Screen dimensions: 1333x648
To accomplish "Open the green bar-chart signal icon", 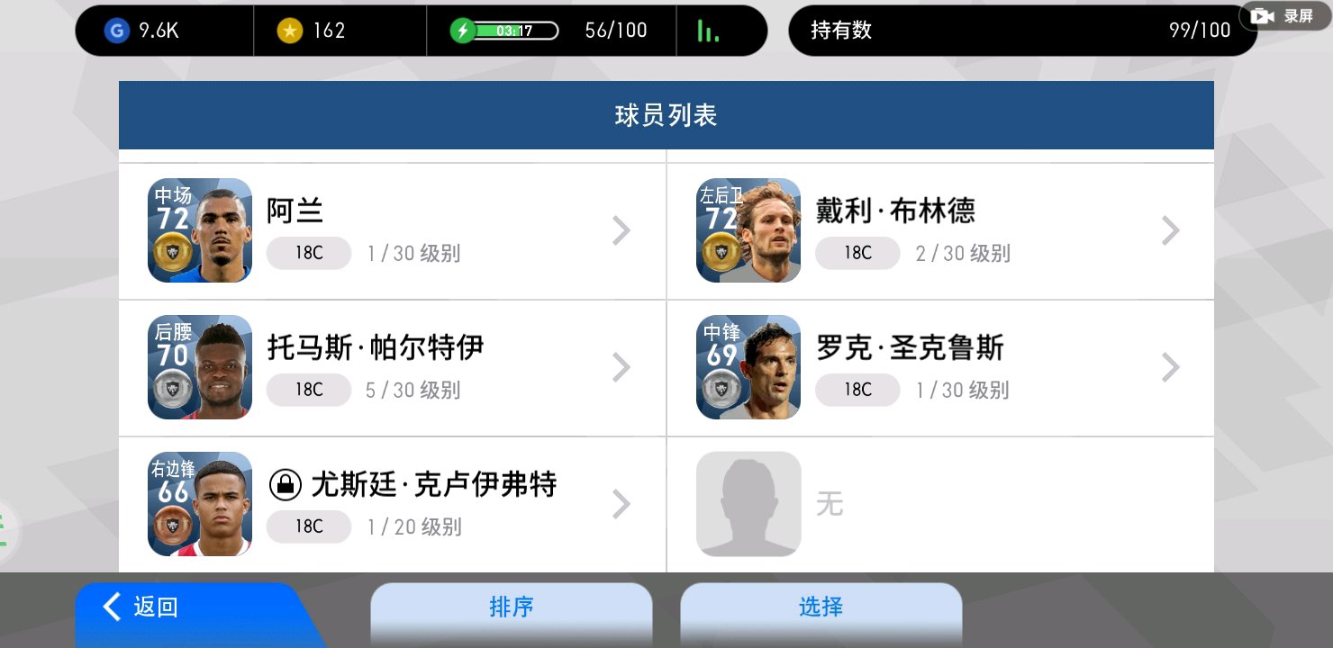I will (x=709, y=31).
